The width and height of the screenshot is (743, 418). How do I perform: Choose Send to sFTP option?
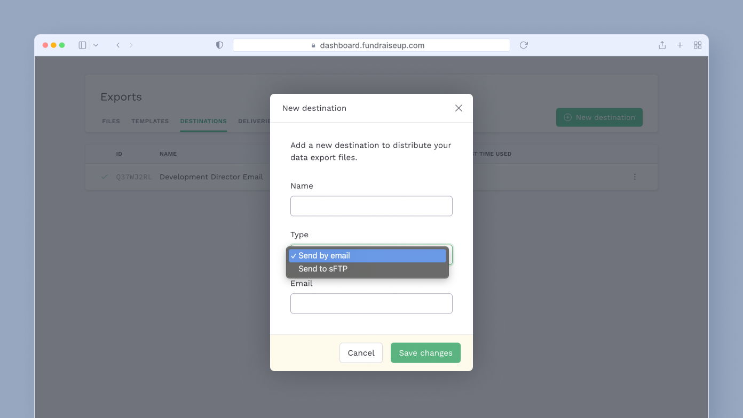[x=367, y=269]
